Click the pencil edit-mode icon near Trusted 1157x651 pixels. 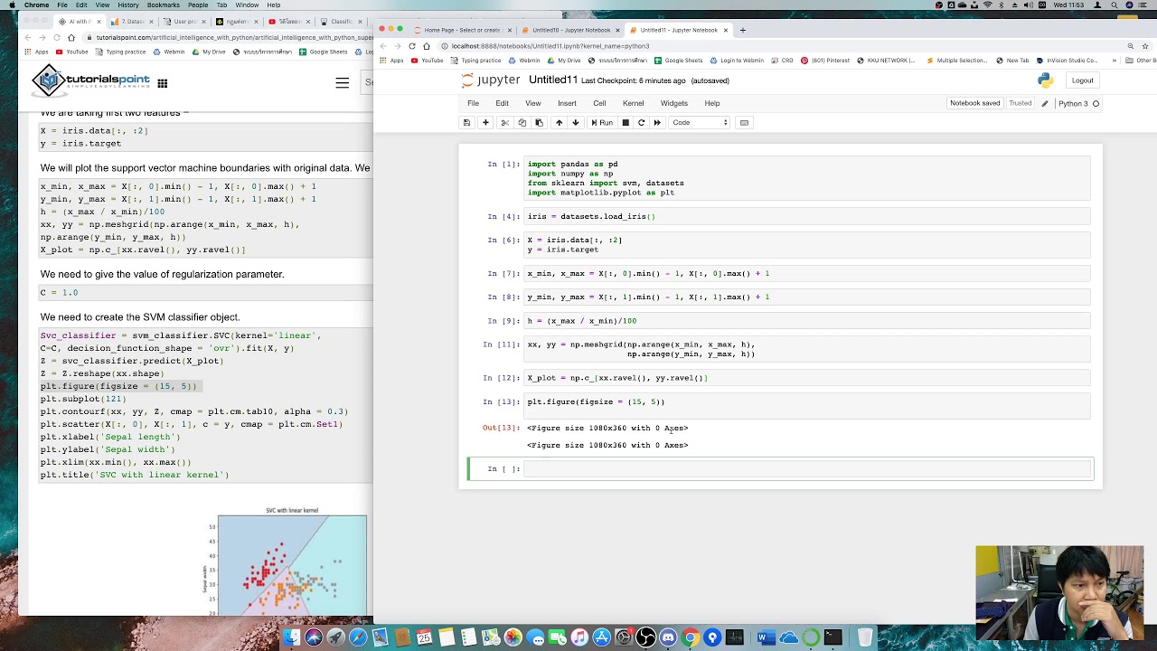pyautogui.click(x=1045, y=103)
